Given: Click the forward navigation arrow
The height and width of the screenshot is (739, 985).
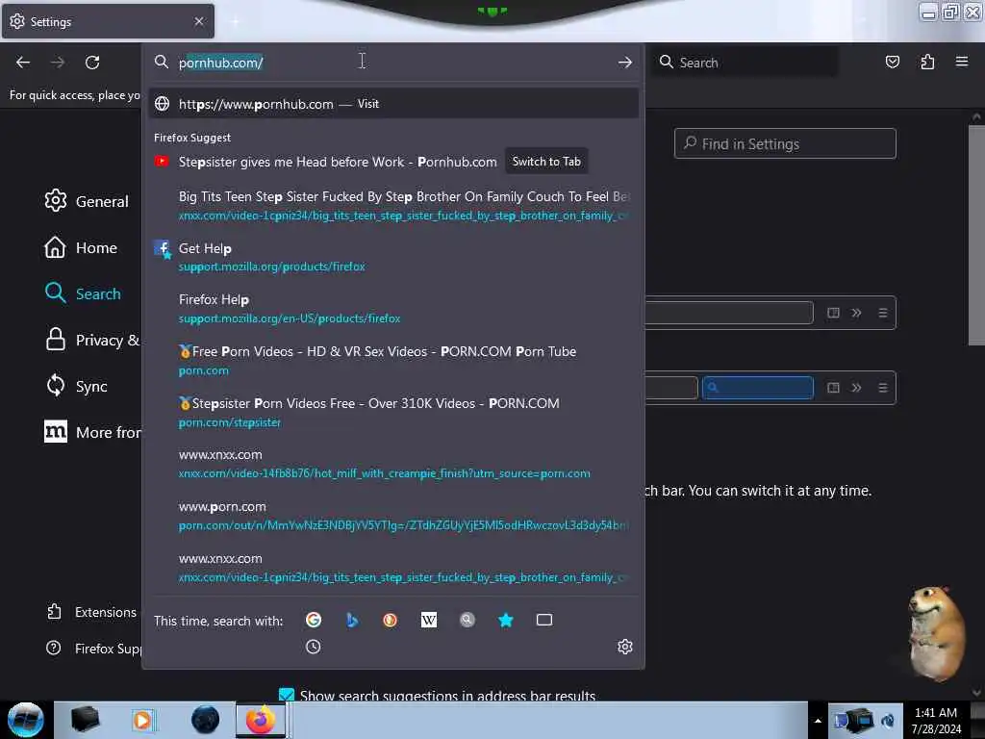Looking at the screenshot, I should [x=57, y=63].
